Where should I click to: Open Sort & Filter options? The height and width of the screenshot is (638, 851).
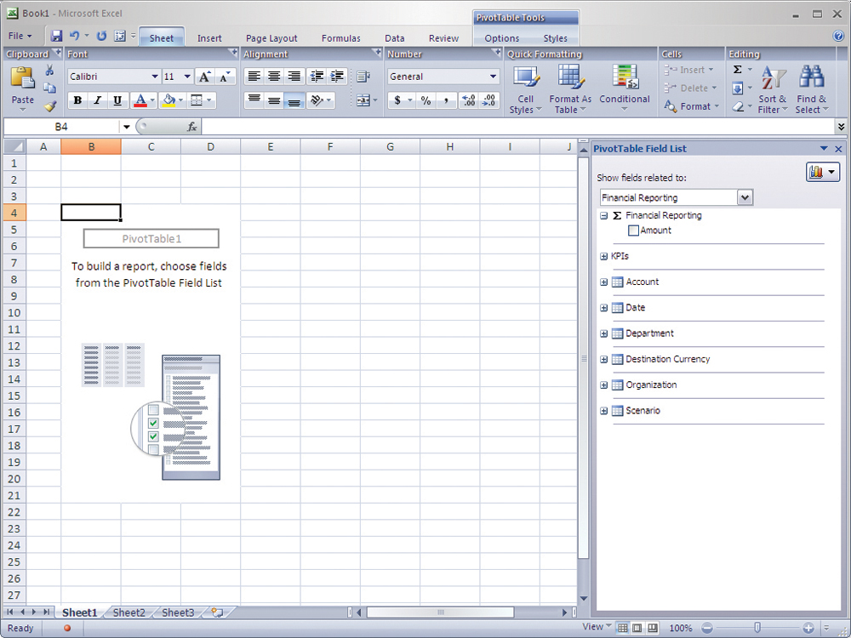point(773,89)
